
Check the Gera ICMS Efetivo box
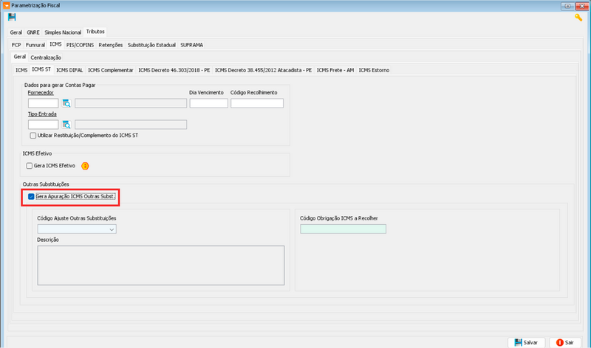[30, 166]
